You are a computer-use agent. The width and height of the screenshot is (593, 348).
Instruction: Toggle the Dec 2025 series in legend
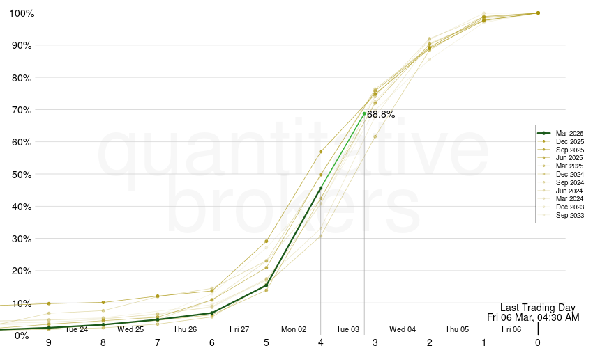coord(569,141)
